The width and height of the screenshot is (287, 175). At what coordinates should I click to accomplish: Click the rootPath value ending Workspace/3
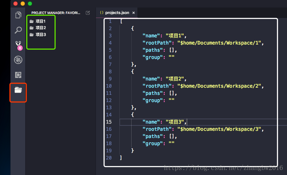(x=219, y=129)
